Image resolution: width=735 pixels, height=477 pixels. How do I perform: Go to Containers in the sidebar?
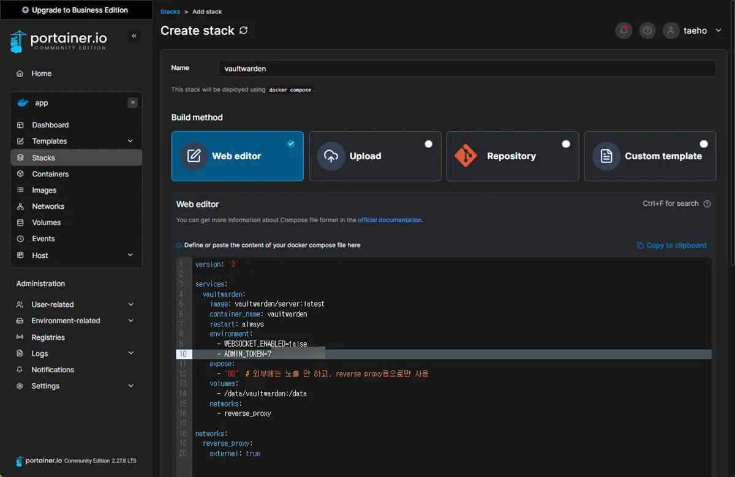click(50, 174)
